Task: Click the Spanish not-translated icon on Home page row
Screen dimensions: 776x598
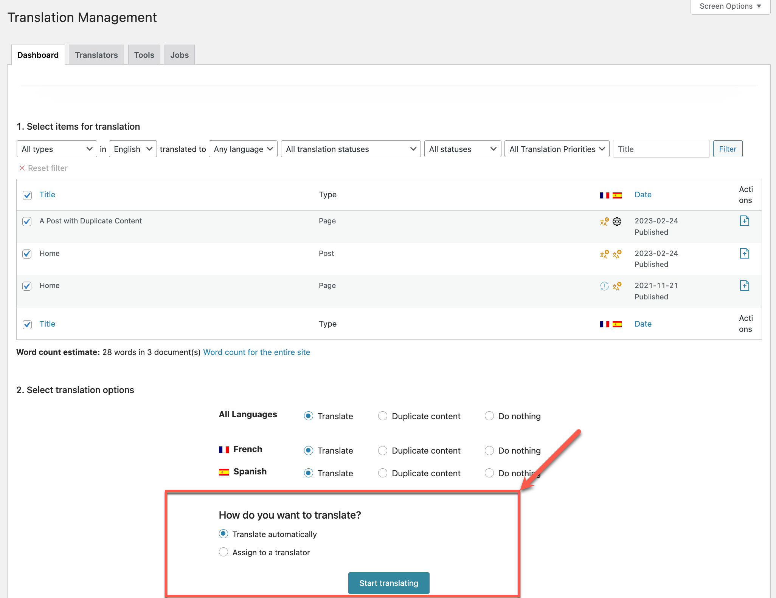Action: coord(618,286)
